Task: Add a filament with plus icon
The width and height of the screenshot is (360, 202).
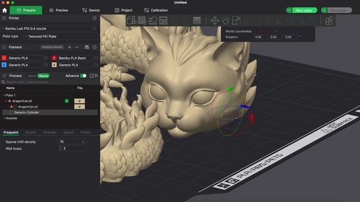Action: tap(70, 47)
